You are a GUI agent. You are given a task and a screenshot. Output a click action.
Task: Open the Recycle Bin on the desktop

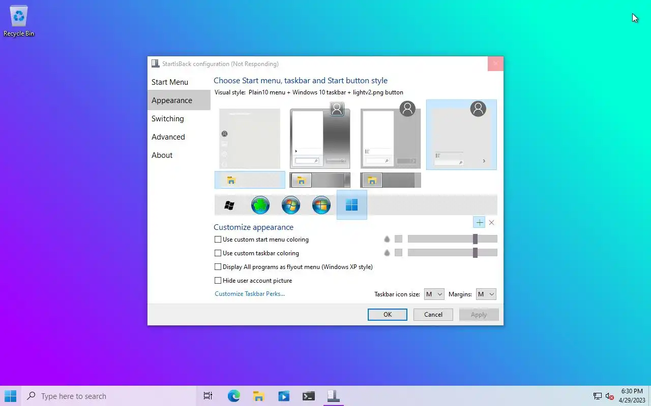[x=19, y=21]
